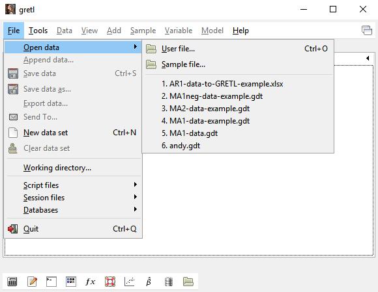Expand the Script files submenu
Image resolution: width=378 pixels, height=292 pixels.
coord(136,185)
